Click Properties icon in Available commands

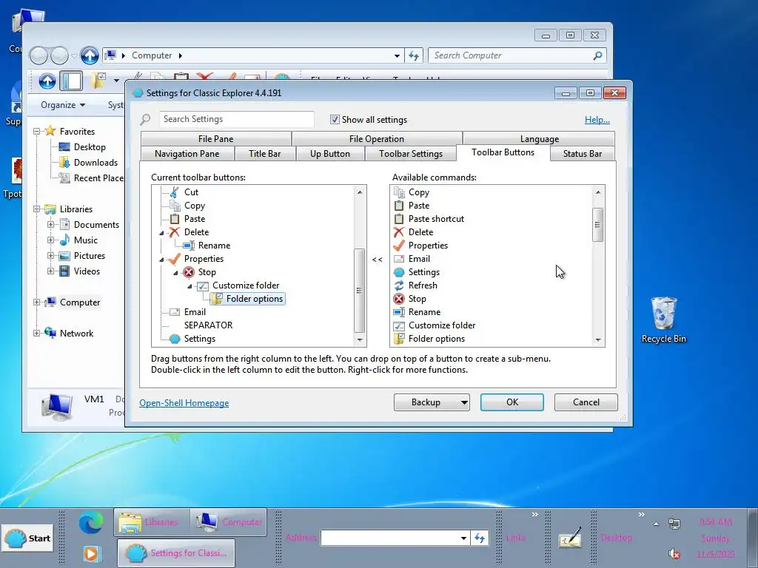[x=399, y=246]
